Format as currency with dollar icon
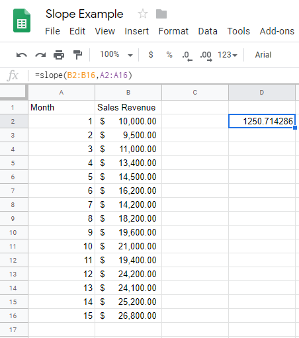The image size is (299, 338). 151,55
